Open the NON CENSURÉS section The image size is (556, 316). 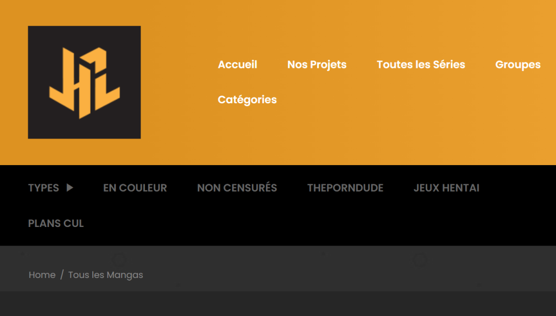[237, 188]
